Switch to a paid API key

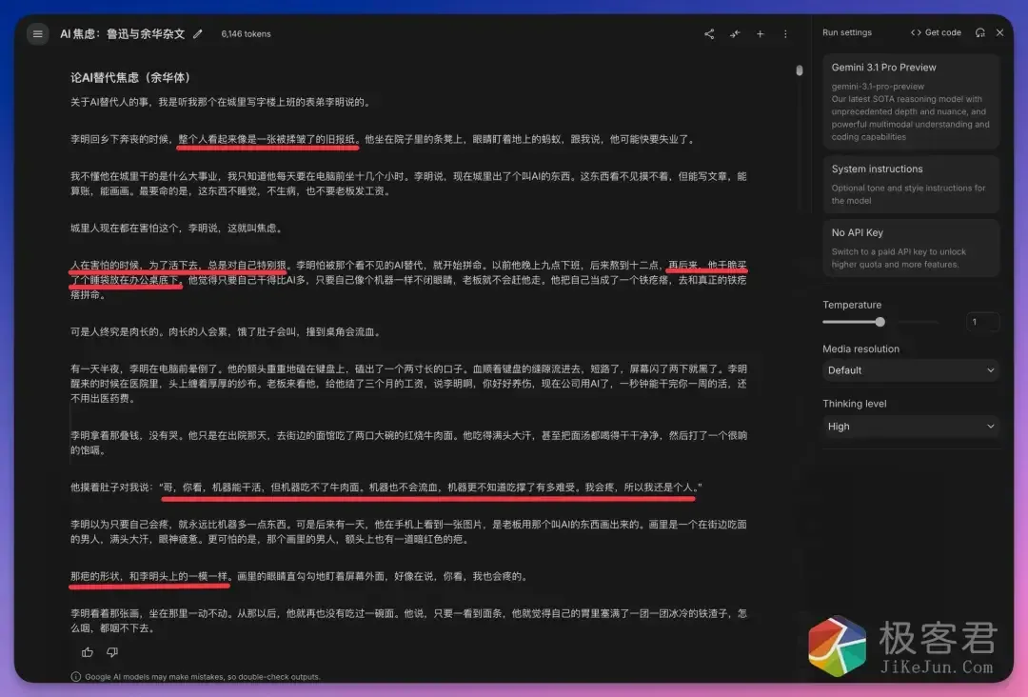tap(910, 249)
